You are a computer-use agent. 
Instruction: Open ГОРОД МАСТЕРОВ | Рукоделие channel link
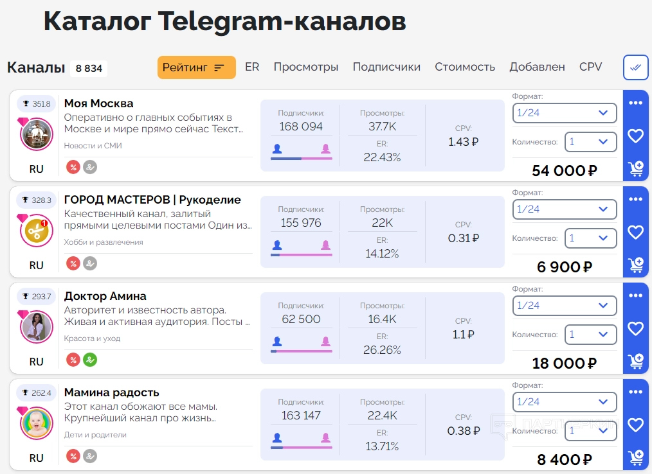click(x=152, y=200)
